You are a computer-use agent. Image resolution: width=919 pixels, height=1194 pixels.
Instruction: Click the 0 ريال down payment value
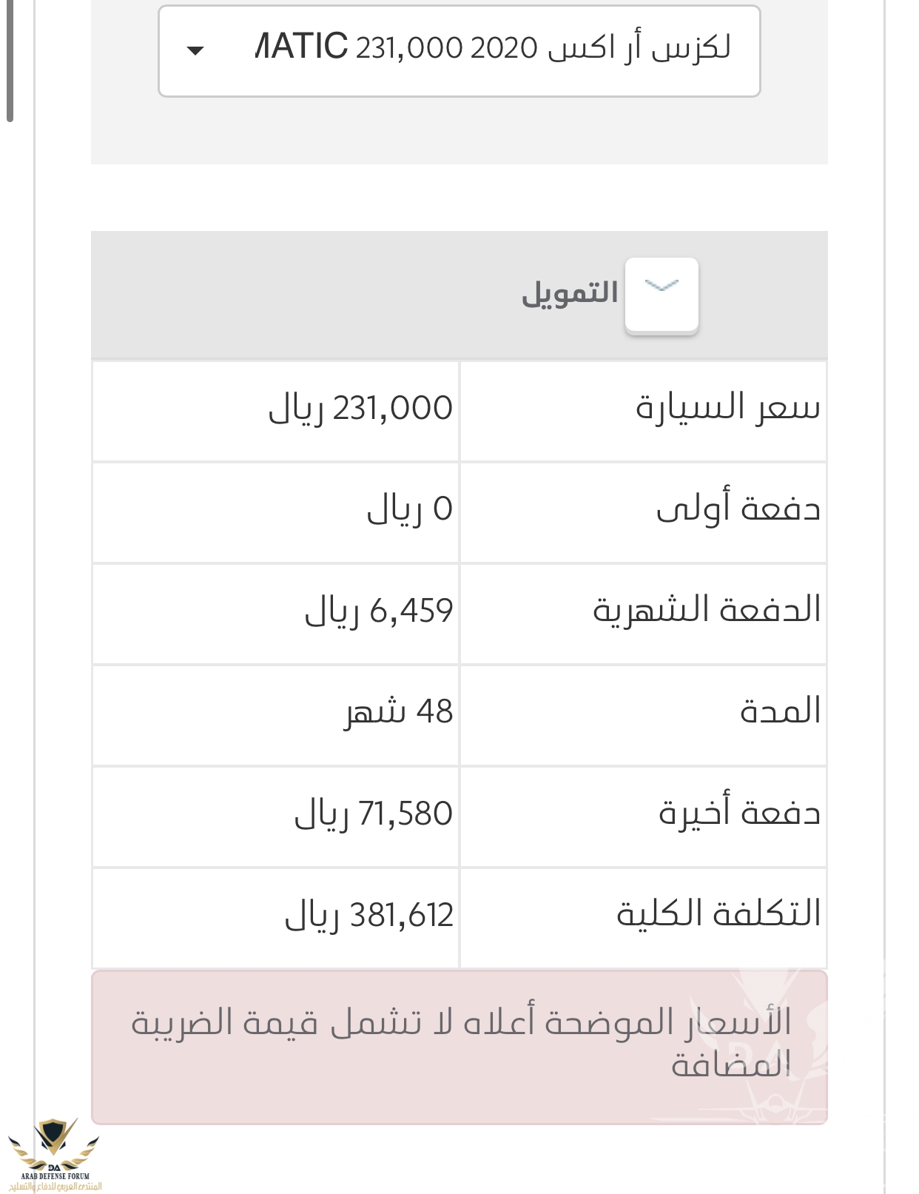pyautogui.click(x=409, y=510)
